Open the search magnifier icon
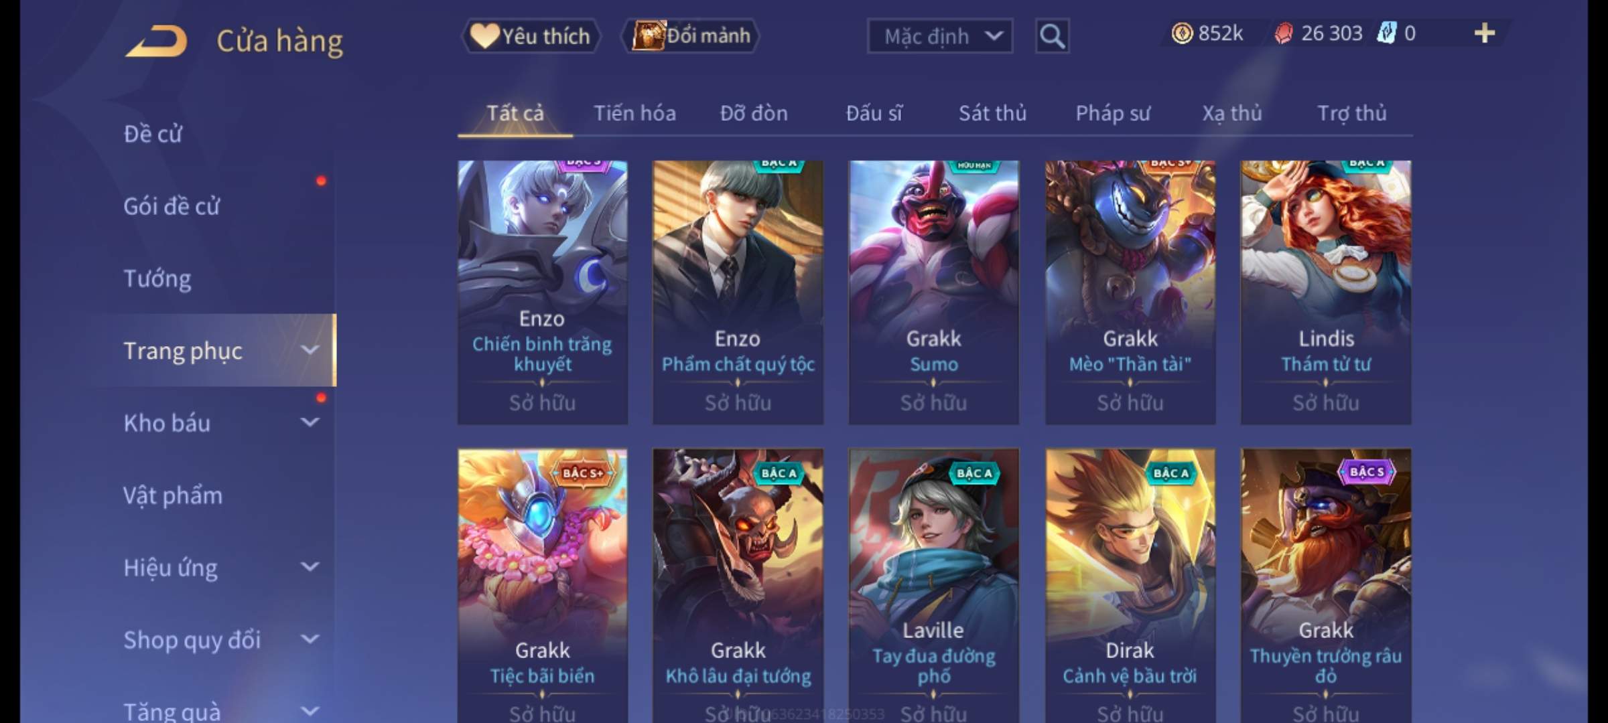 tap(1052, 36)
